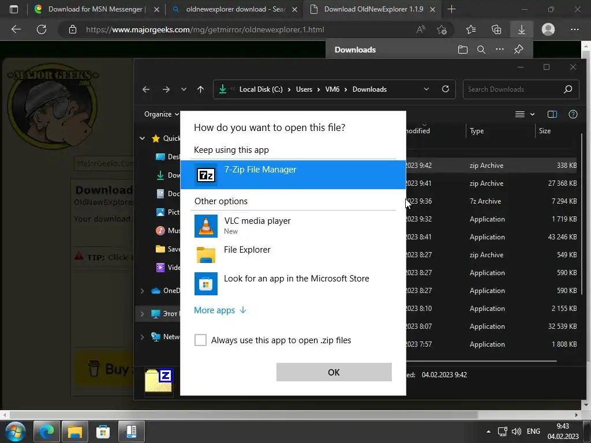Open Explorer help
The width and height of the screenshot is (591, 443).
pos(573,114)
